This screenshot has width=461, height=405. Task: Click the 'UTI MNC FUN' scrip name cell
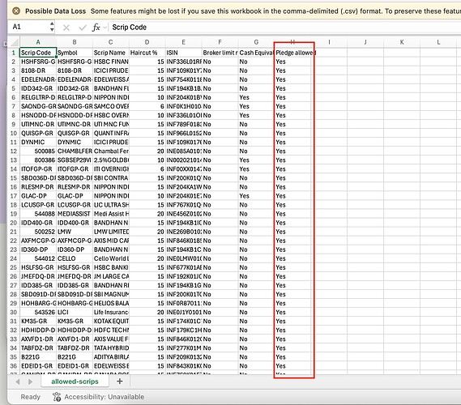point(111,124)
